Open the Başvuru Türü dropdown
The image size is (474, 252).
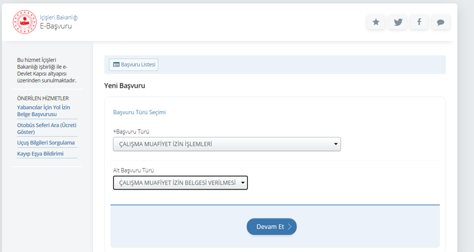pos(227,144)
